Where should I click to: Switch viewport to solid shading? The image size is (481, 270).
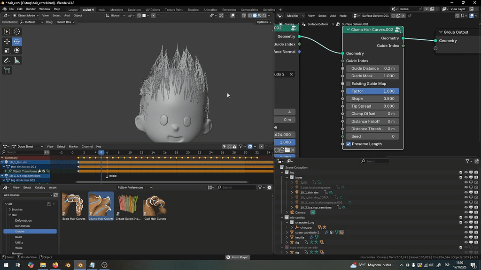pos(255,15)
